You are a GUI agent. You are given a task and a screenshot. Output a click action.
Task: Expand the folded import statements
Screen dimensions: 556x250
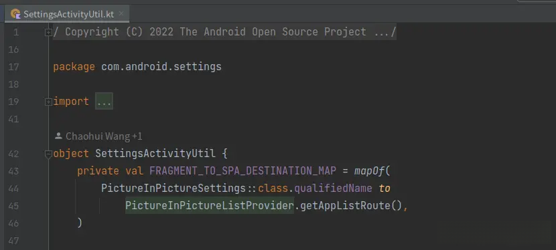(48, 102)
